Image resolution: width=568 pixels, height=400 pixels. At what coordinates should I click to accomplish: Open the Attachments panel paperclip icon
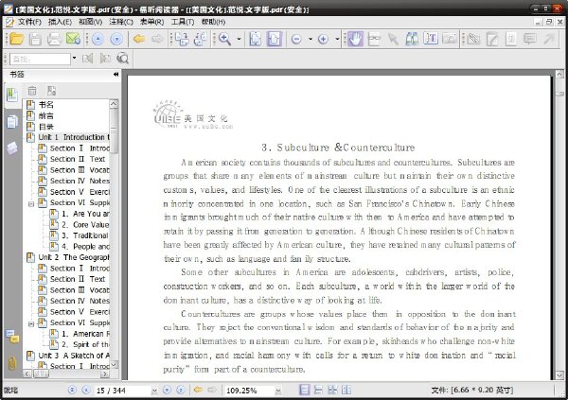click(12, 363)
